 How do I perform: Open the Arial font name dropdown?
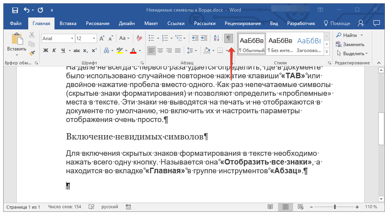click(x=72, y=39)
